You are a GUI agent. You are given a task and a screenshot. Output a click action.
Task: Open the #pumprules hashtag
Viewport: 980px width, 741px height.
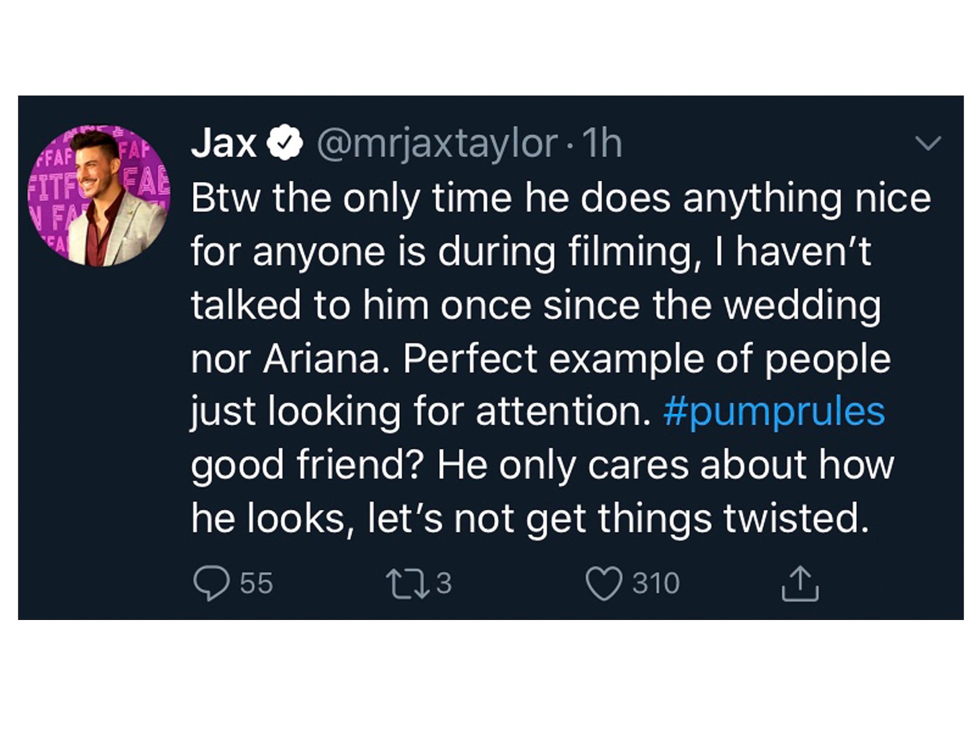(x=774, y=412)
